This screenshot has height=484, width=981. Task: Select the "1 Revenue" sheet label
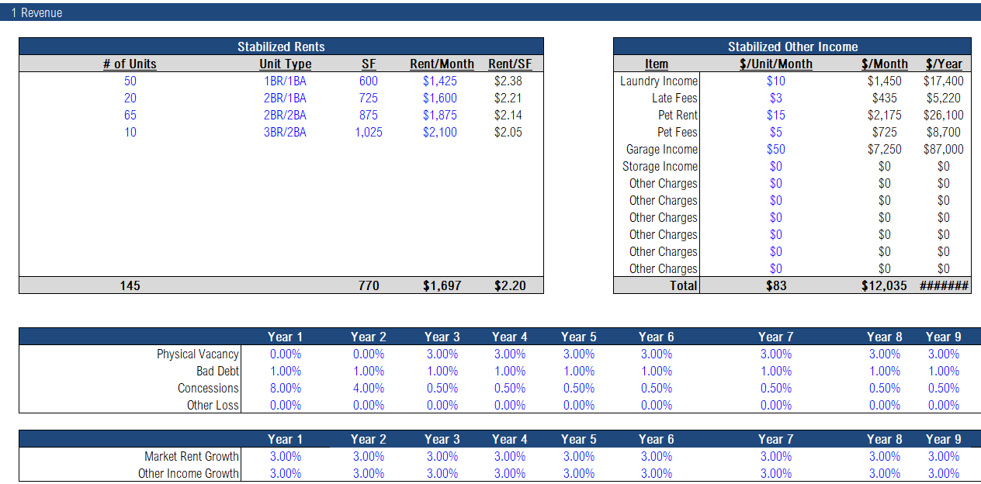(38, 12)
